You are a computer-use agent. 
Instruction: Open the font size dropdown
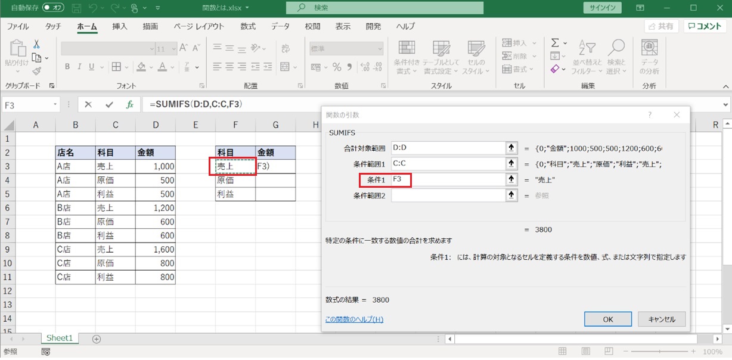[173, 49]
